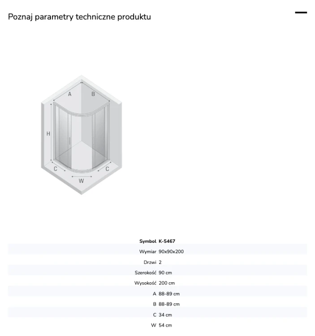This screenshot has width=315, height=336.
Task: Select the C 34 cm row
Action: pyautogui.click(x=158, y=314)
